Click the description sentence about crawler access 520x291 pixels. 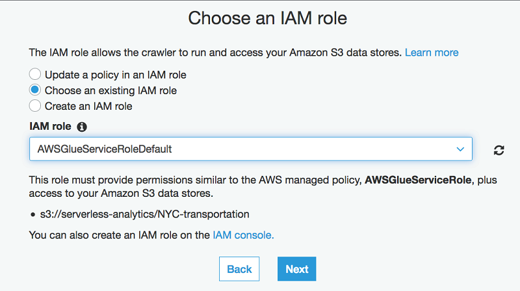tap(215, 52)
